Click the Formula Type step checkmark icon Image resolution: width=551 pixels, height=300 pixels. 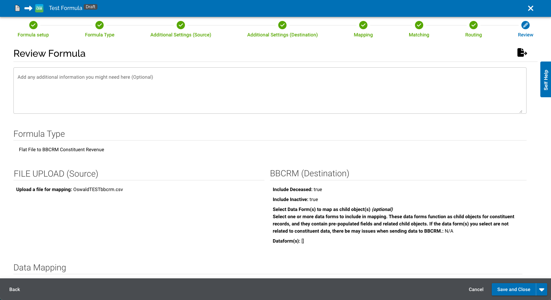point(100,25)
